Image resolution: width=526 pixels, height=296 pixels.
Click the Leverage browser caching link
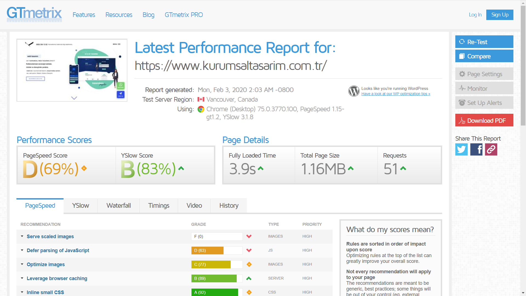click(x=57, y=278)
